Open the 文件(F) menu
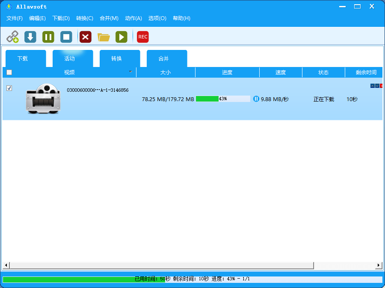Viewport: 385px width, 288px height. [15, 18]
